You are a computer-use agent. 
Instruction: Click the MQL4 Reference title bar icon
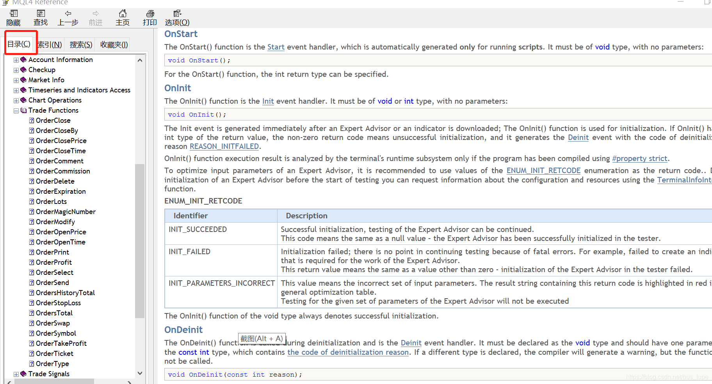5,2
